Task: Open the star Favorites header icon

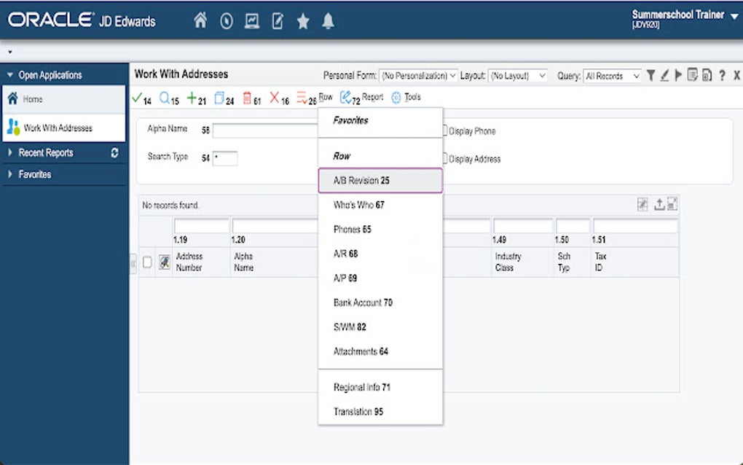Action: [303, 21]
